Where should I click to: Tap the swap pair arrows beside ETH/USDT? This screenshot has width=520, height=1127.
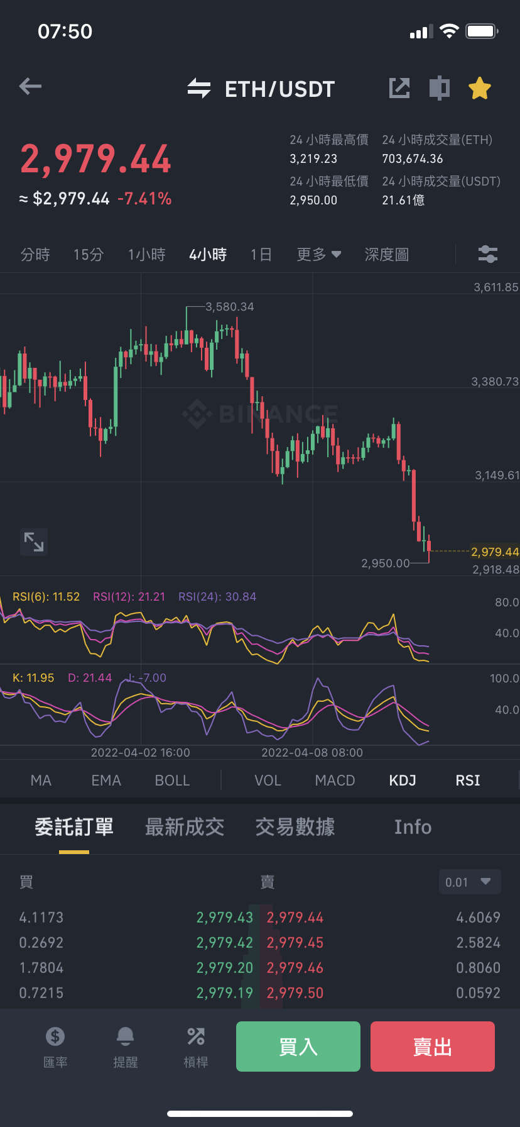(199, 89)
